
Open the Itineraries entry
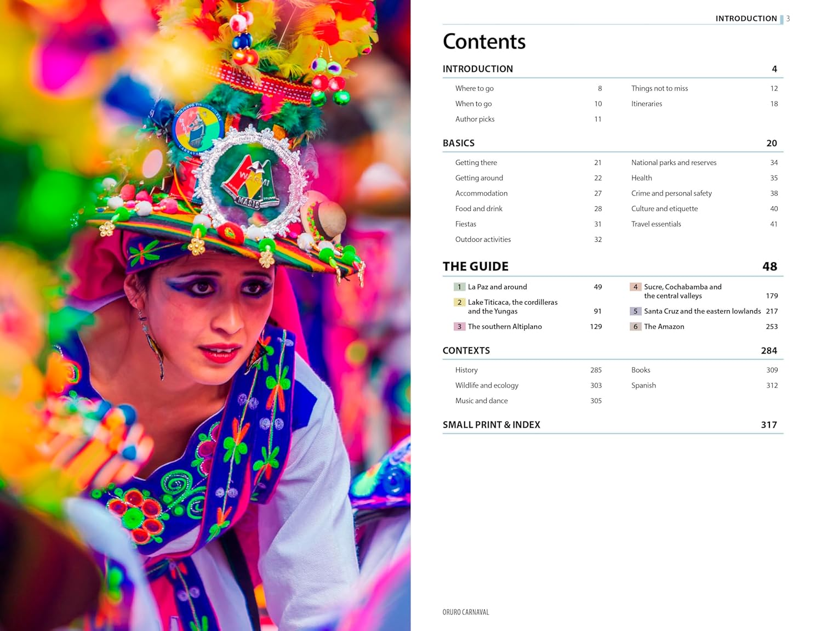(x=647, y=104)
